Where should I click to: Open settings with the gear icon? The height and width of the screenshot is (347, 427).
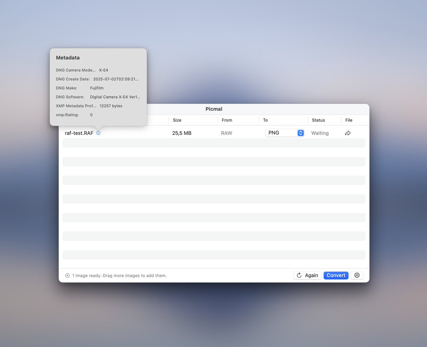[357, 275]
